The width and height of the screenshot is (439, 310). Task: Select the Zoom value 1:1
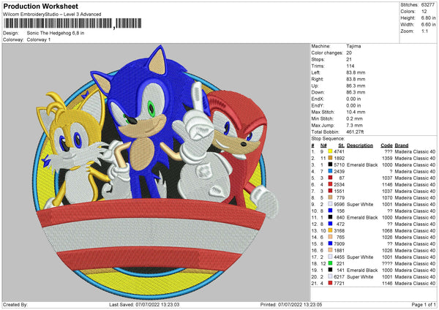pyautogui.click(x=424, y=31)
